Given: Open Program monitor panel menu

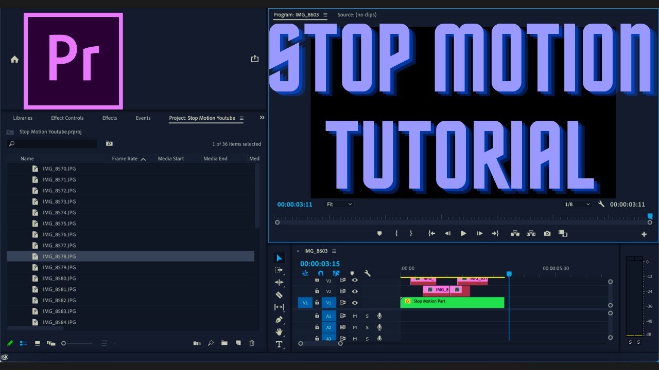Looking at the screenshot, I should click(x=325, y=15).
